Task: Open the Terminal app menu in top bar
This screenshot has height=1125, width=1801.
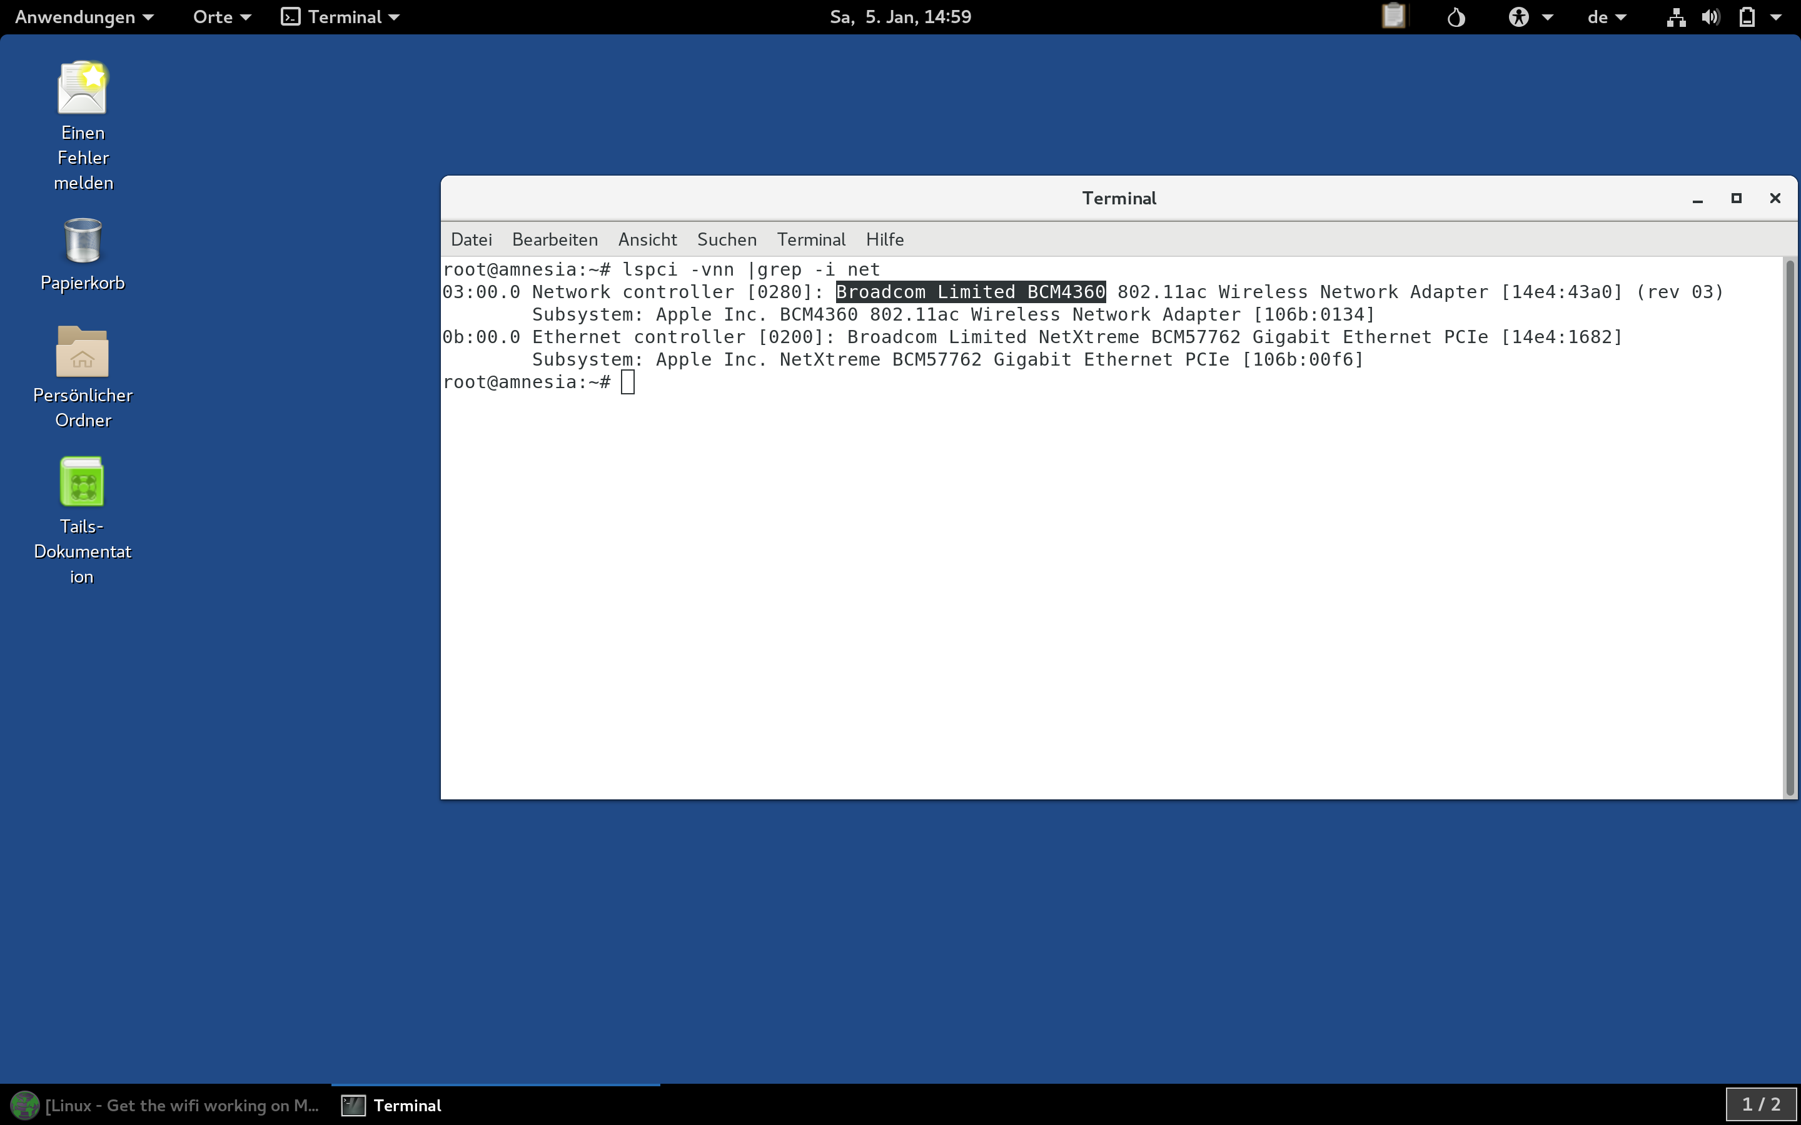Action: point(341,16)
